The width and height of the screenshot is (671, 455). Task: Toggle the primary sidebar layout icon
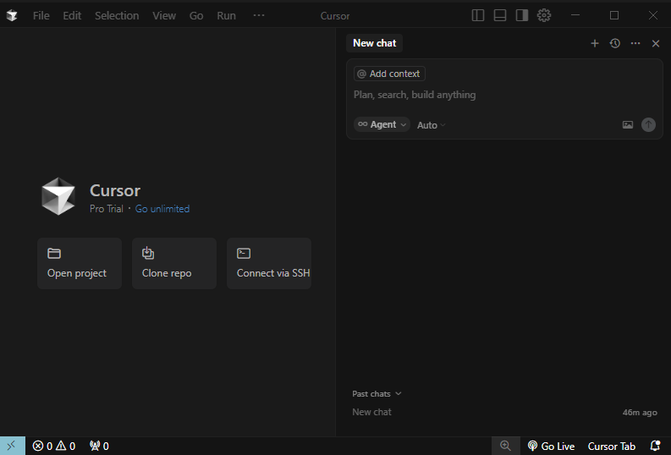(x=477, y=15)
